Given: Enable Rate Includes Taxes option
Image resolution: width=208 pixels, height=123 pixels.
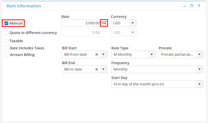Looking at the screenshot, I should click(7, 48).
